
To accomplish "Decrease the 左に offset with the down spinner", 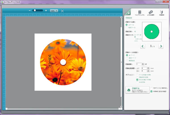I will 148,71.
